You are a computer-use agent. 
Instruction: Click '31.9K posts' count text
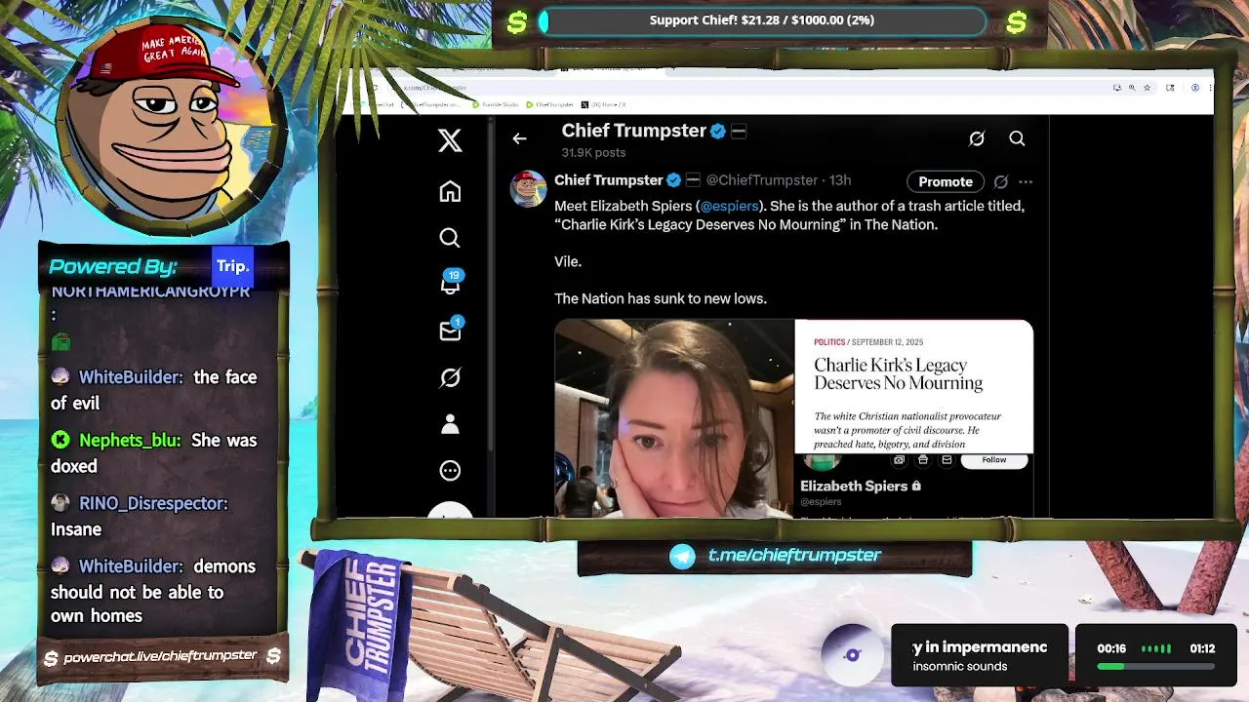click(x=593, y=153)
